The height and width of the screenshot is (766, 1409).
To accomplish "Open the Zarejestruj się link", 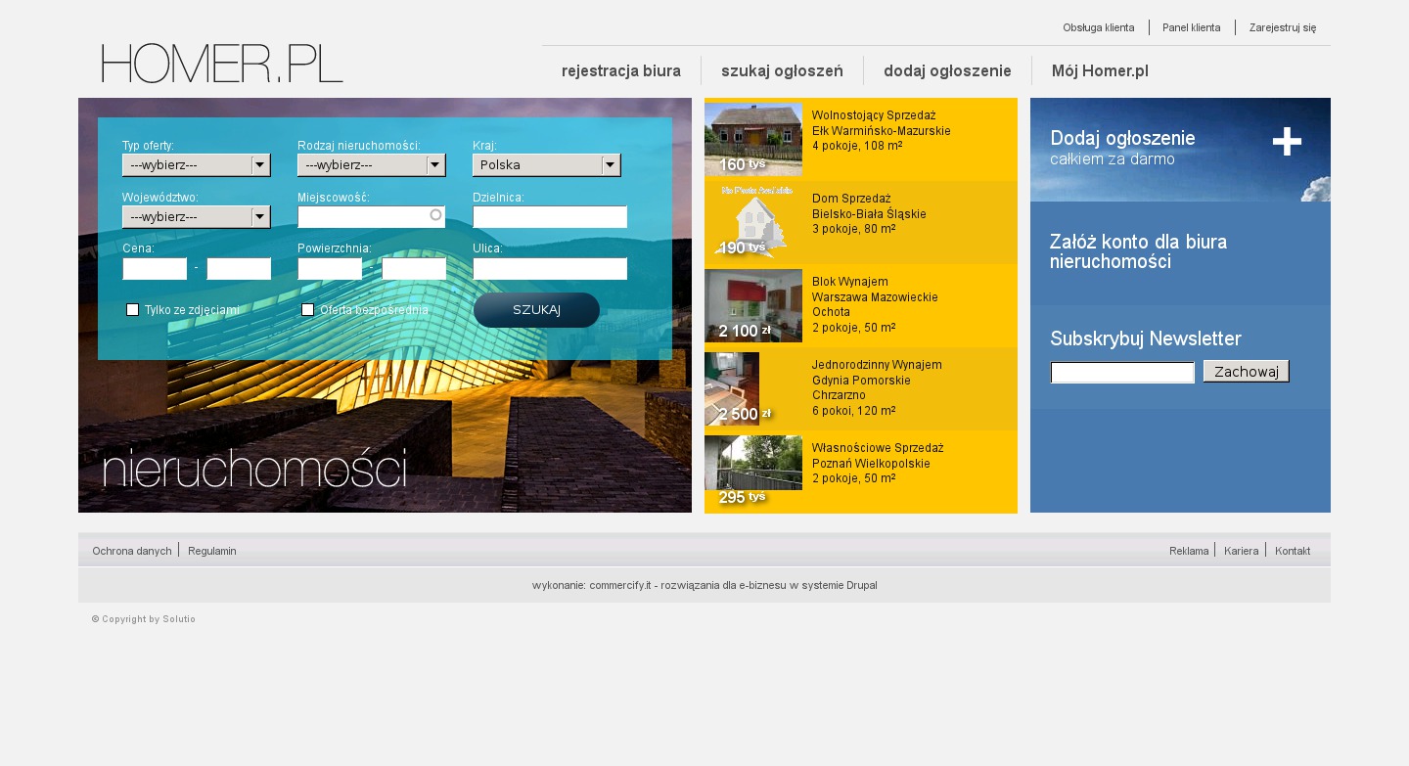I will (1282, 27).
